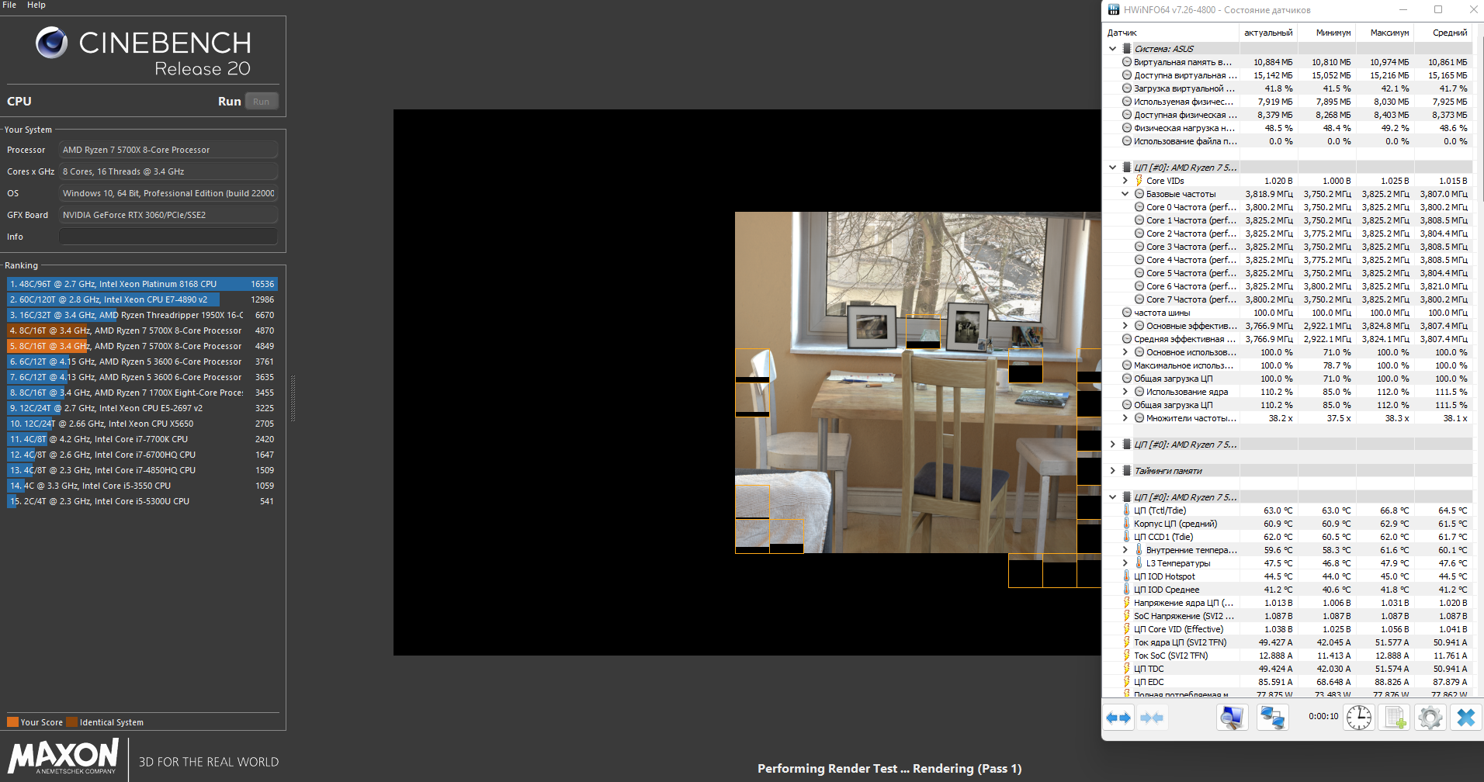Open the Help menu in Cinebench
The image size is (1484, 782).
36,5
